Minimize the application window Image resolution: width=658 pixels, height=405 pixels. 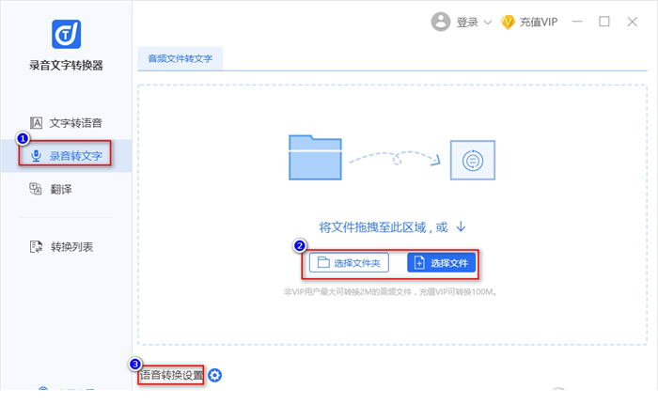(577, 22)
